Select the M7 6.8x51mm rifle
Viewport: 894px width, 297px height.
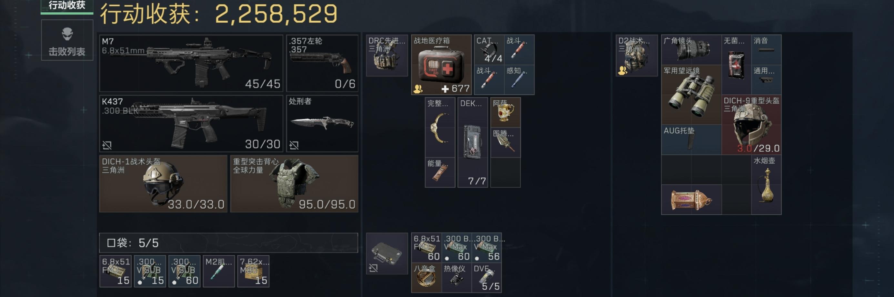coord(191,63)
